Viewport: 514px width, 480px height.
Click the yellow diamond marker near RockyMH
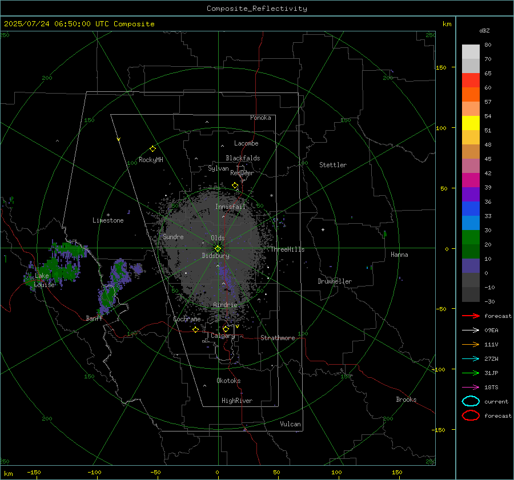(x=152, y=149)
